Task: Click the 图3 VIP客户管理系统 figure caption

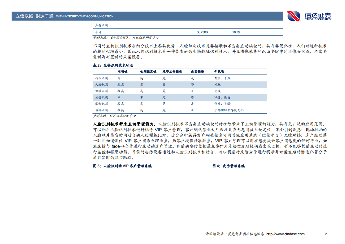Action: click(x=122, y=166)
